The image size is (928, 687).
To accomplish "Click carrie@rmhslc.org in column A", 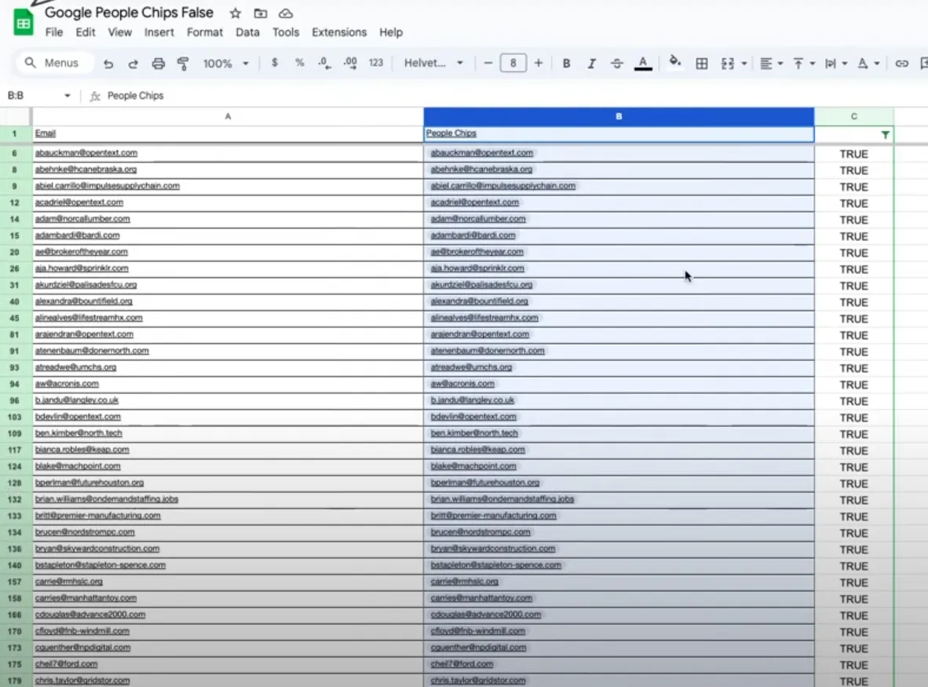I will click(x=68, y=582).
